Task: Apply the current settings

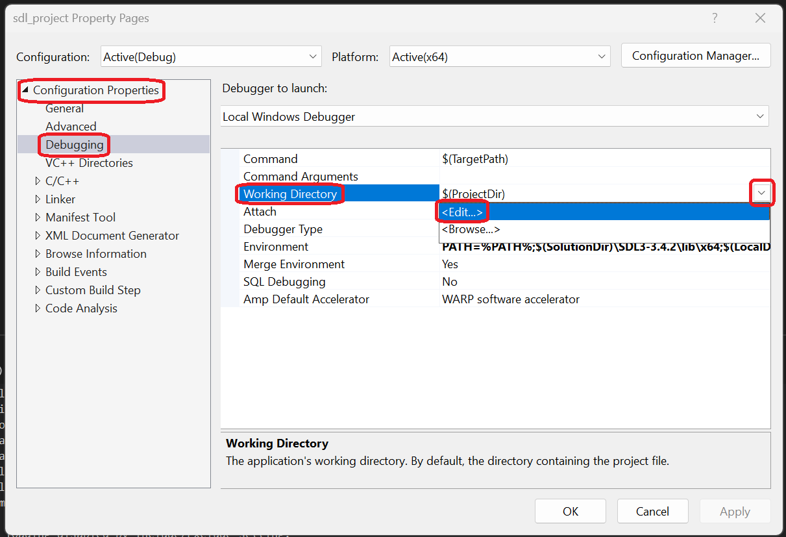Action: point(735,511)
